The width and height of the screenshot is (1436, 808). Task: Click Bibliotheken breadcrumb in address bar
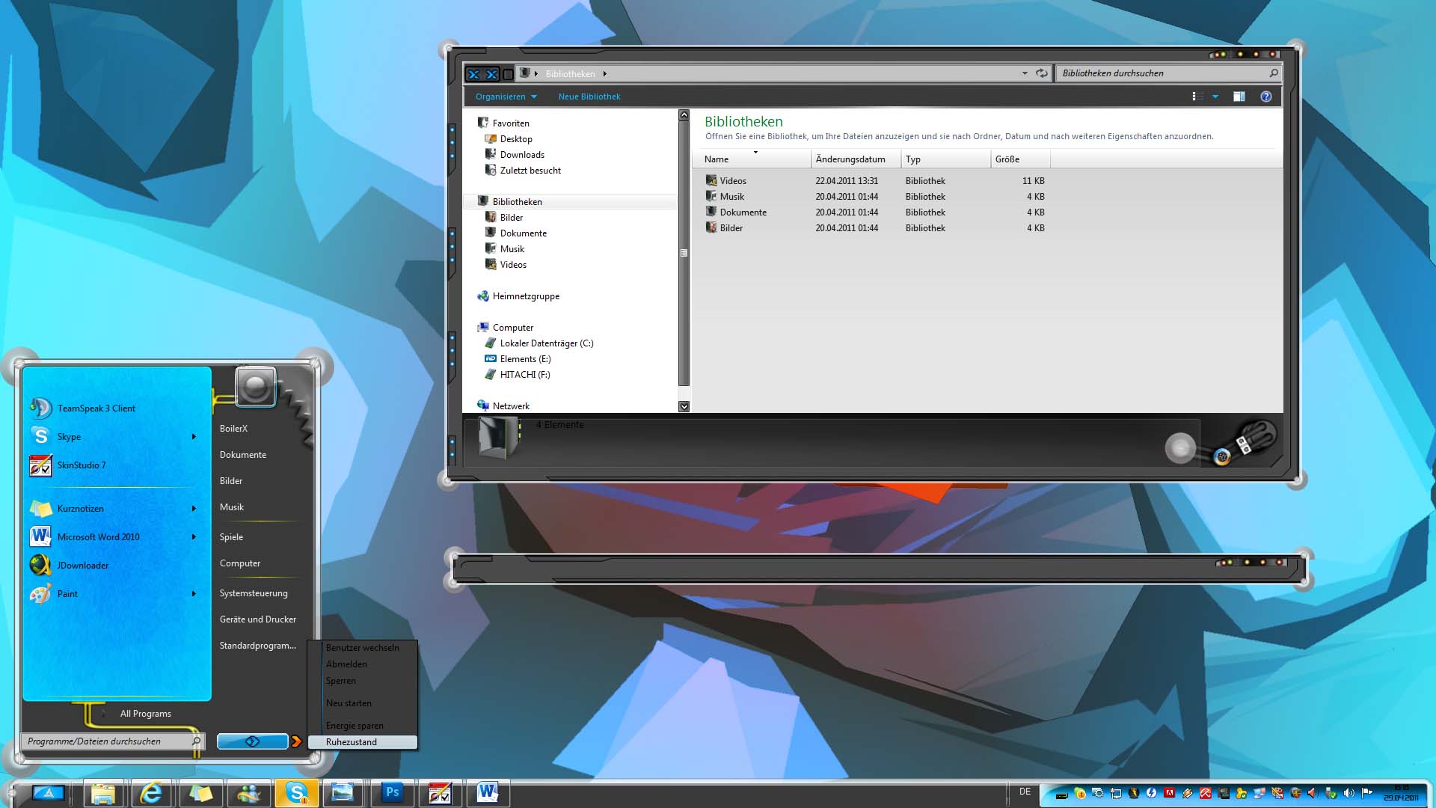click(570, 74)
